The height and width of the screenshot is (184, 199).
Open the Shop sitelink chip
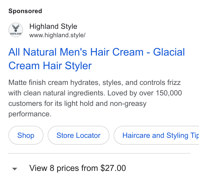pyautogui.click(x=26, y=135)
